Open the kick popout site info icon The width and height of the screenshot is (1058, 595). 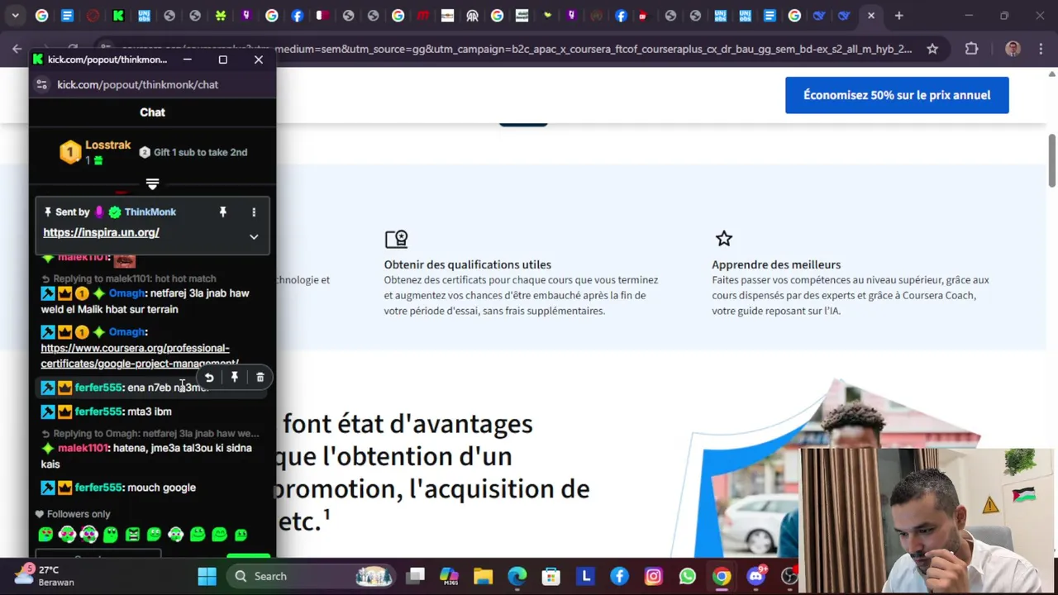click(42, 84)
